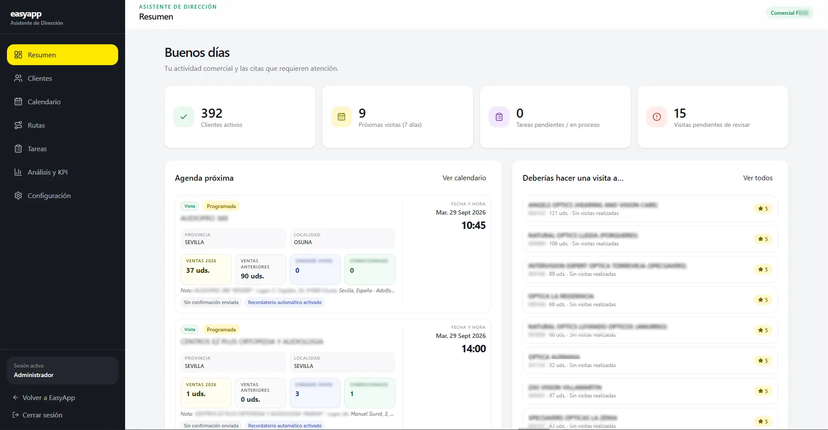Click the 90 uds. Ventas anteriores box

pyautogui.click(x=261, y=269)
